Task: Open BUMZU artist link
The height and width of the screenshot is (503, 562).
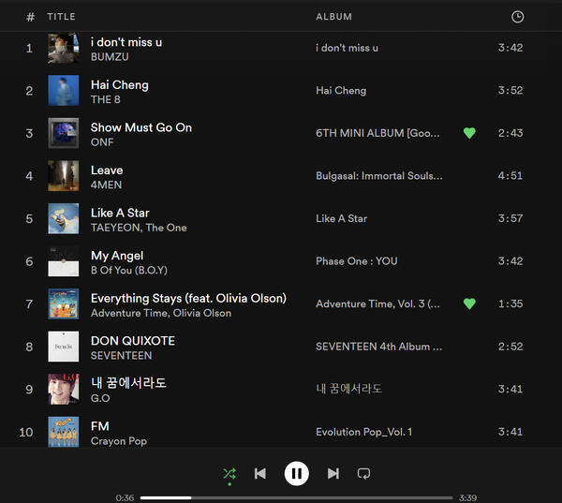Action: tap(109, 57)
